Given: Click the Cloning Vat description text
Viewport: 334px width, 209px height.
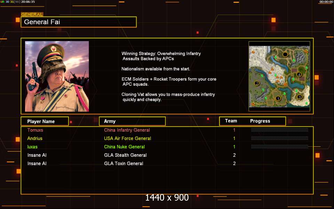Looking at the screenshot, I should [x=168, y=97].
